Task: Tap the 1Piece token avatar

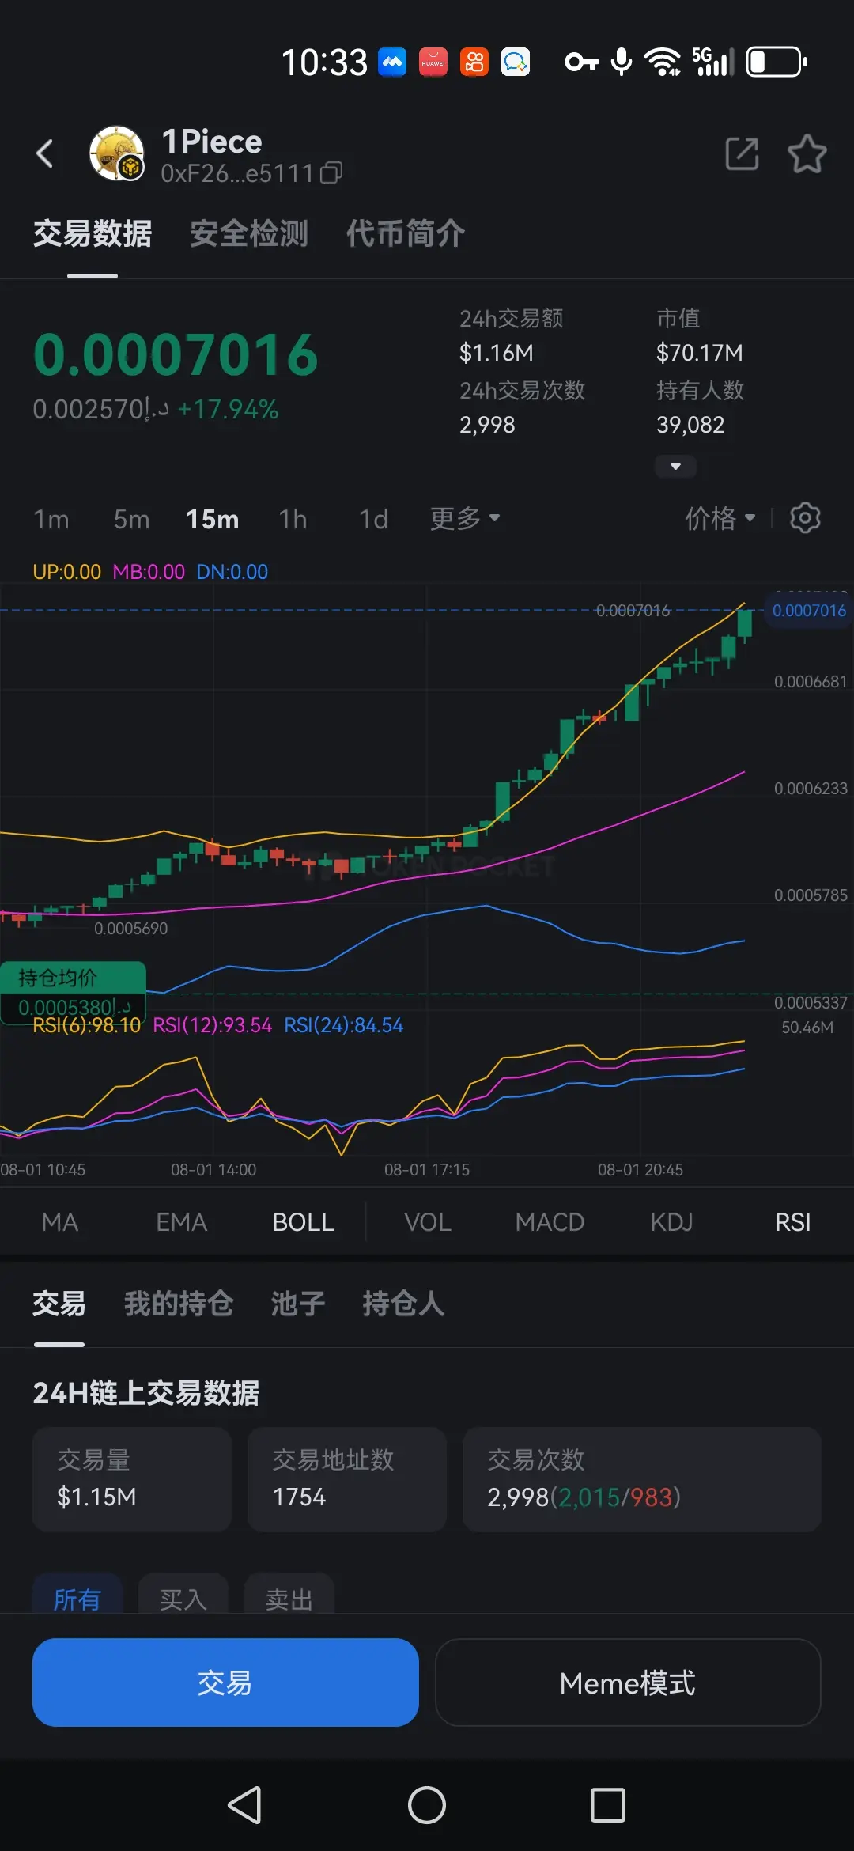Action: click(116, 153)
